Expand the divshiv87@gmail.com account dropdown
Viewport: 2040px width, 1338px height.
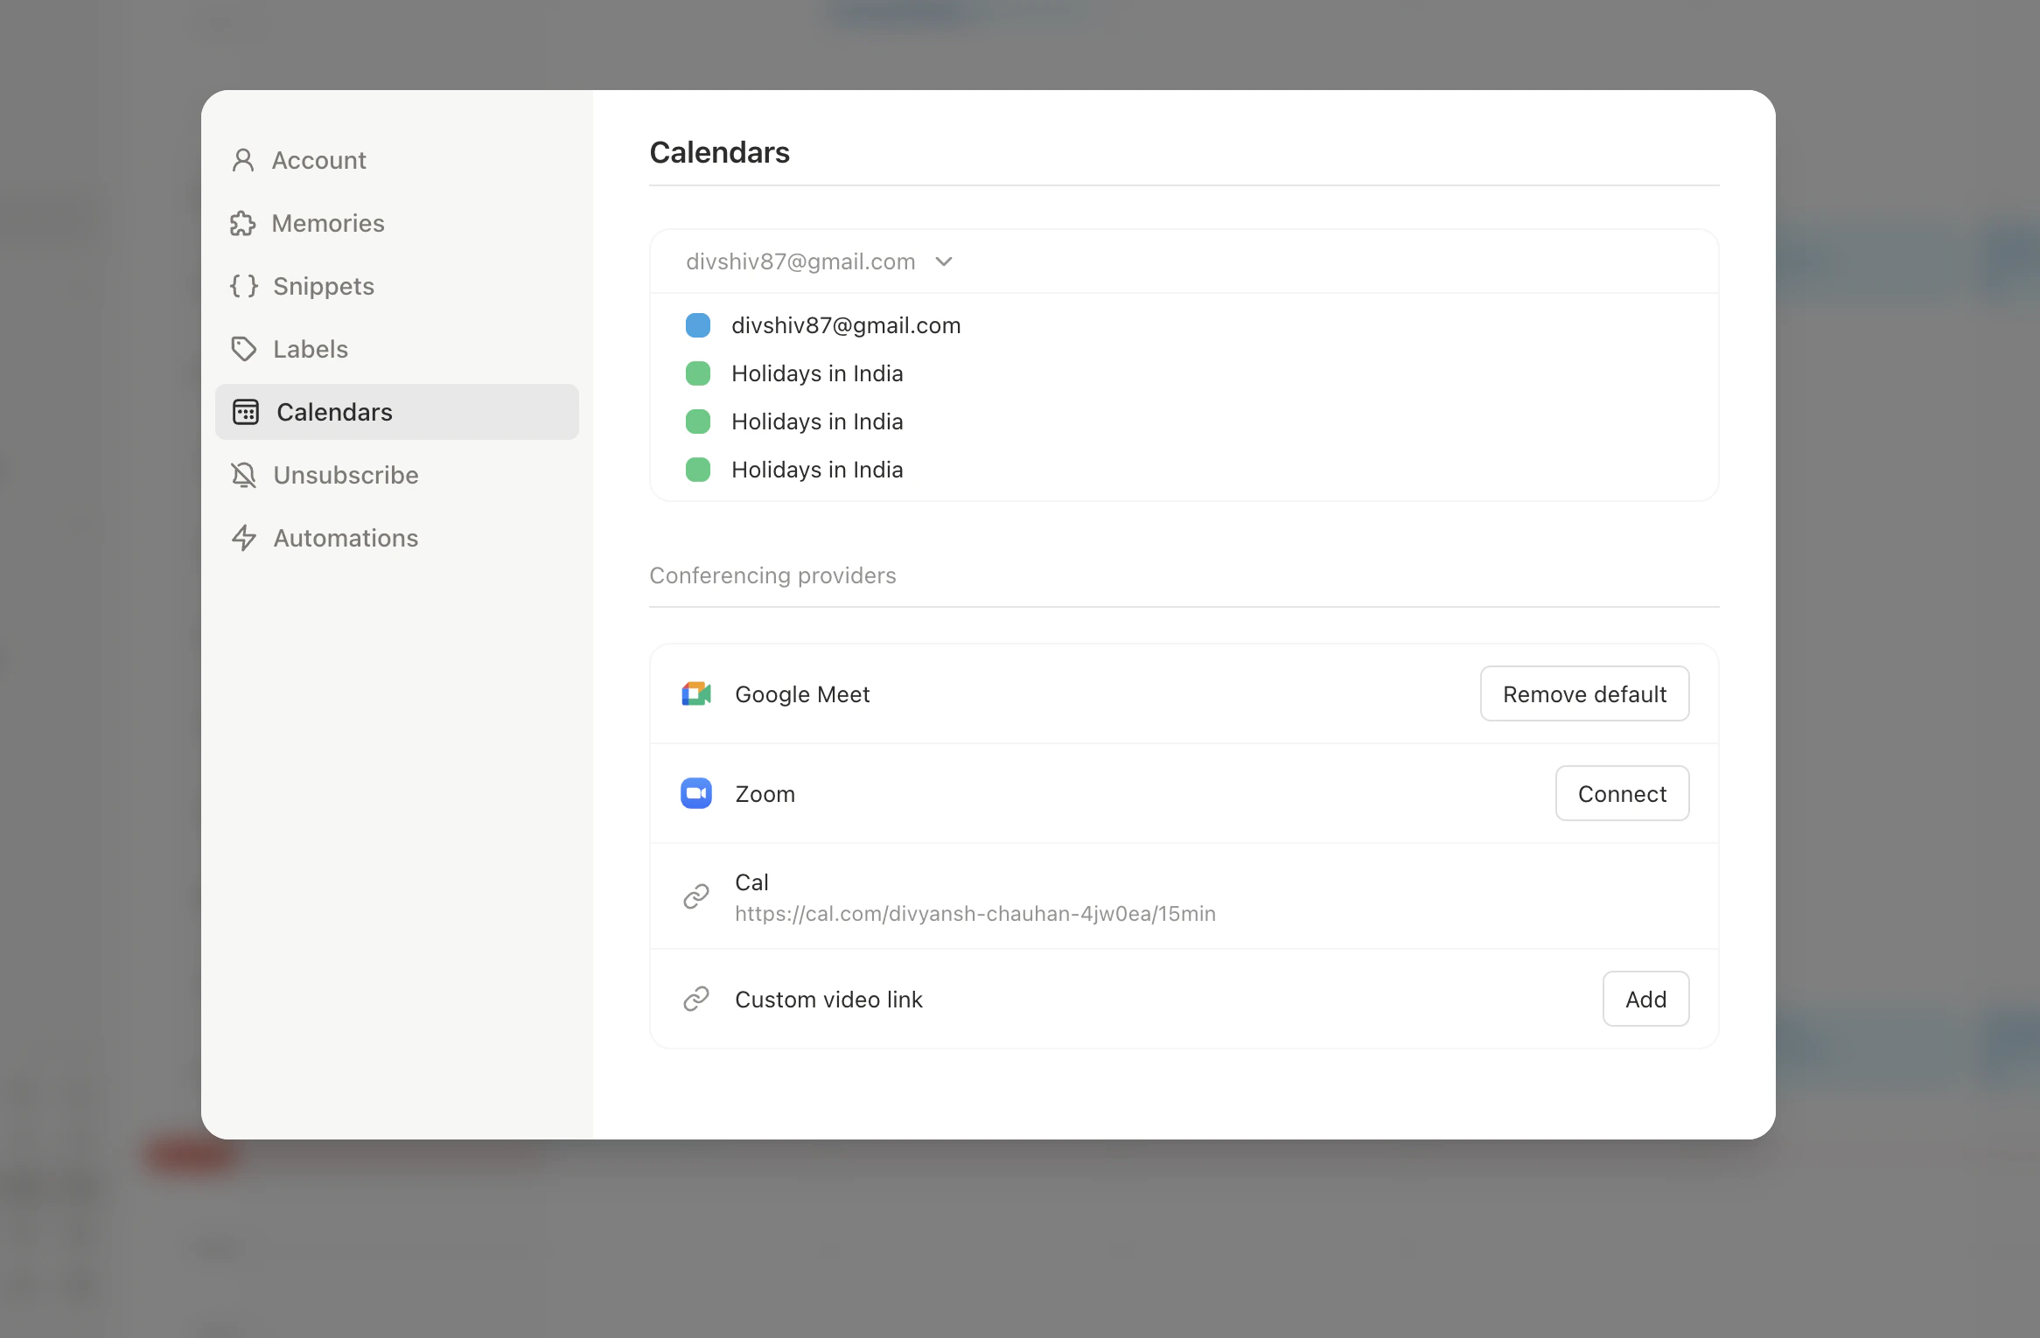click(820, 261)
